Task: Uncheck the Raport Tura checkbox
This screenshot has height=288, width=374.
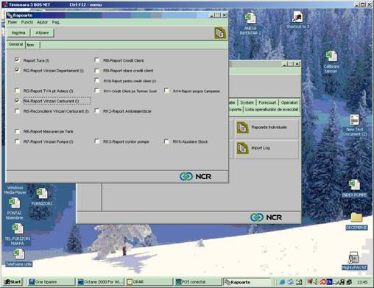Action: pos(17,60)
